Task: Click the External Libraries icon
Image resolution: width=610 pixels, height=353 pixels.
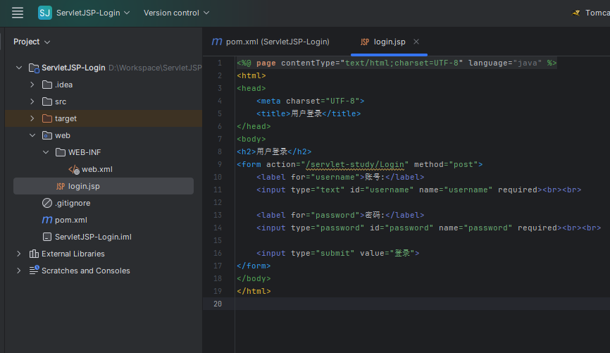Action: (x=34, y=254)
